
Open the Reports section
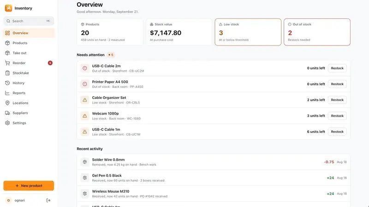(29, 93)
